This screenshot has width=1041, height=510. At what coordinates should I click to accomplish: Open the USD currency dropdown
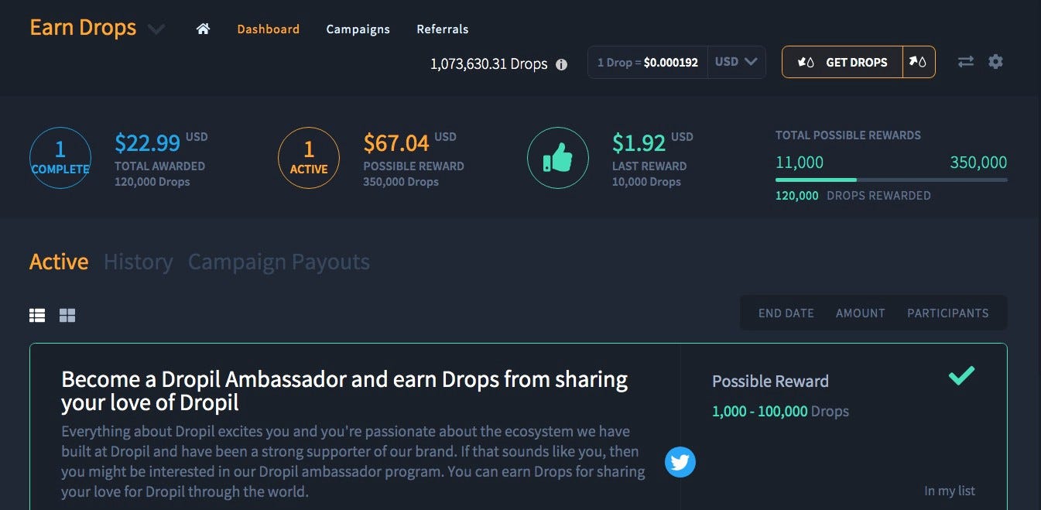[x=735, y=62]
